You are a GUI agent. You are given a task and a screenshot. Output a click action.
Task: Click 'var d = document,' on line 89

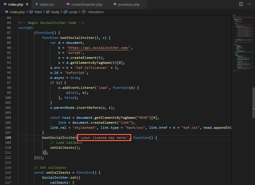67,43
